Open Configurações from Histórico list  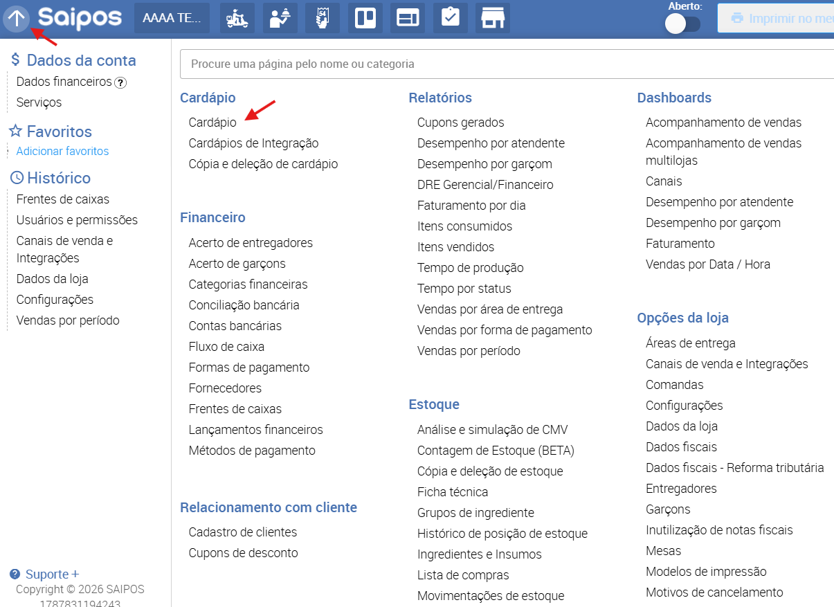(x=55, y=300)
